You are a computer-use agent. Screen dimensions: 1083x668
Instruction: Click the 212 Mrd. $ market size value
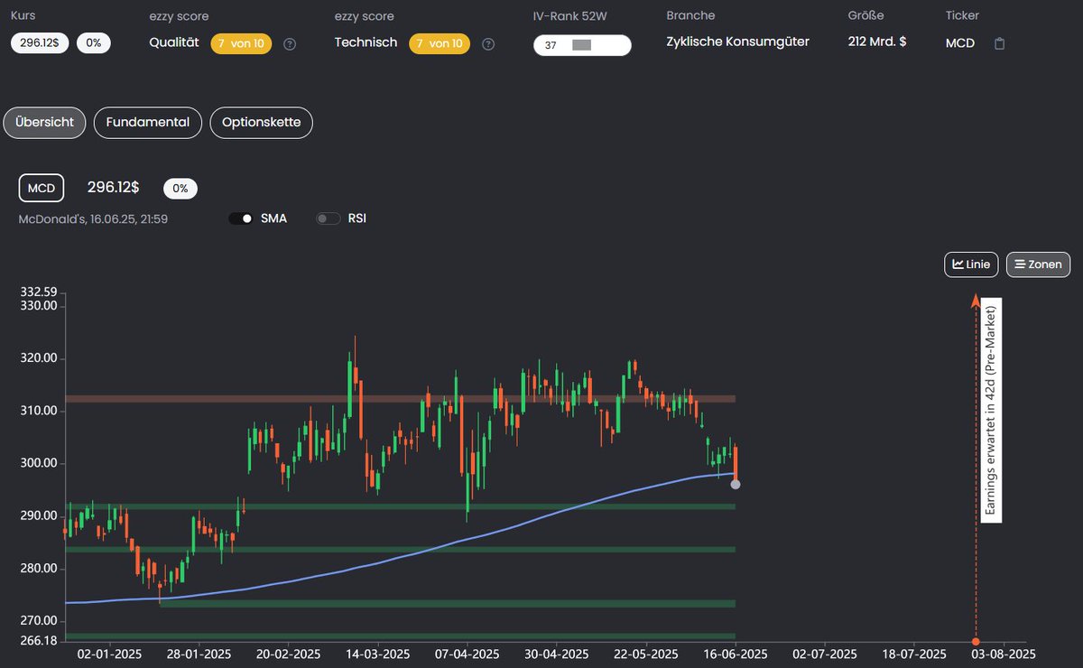[877, 42]
